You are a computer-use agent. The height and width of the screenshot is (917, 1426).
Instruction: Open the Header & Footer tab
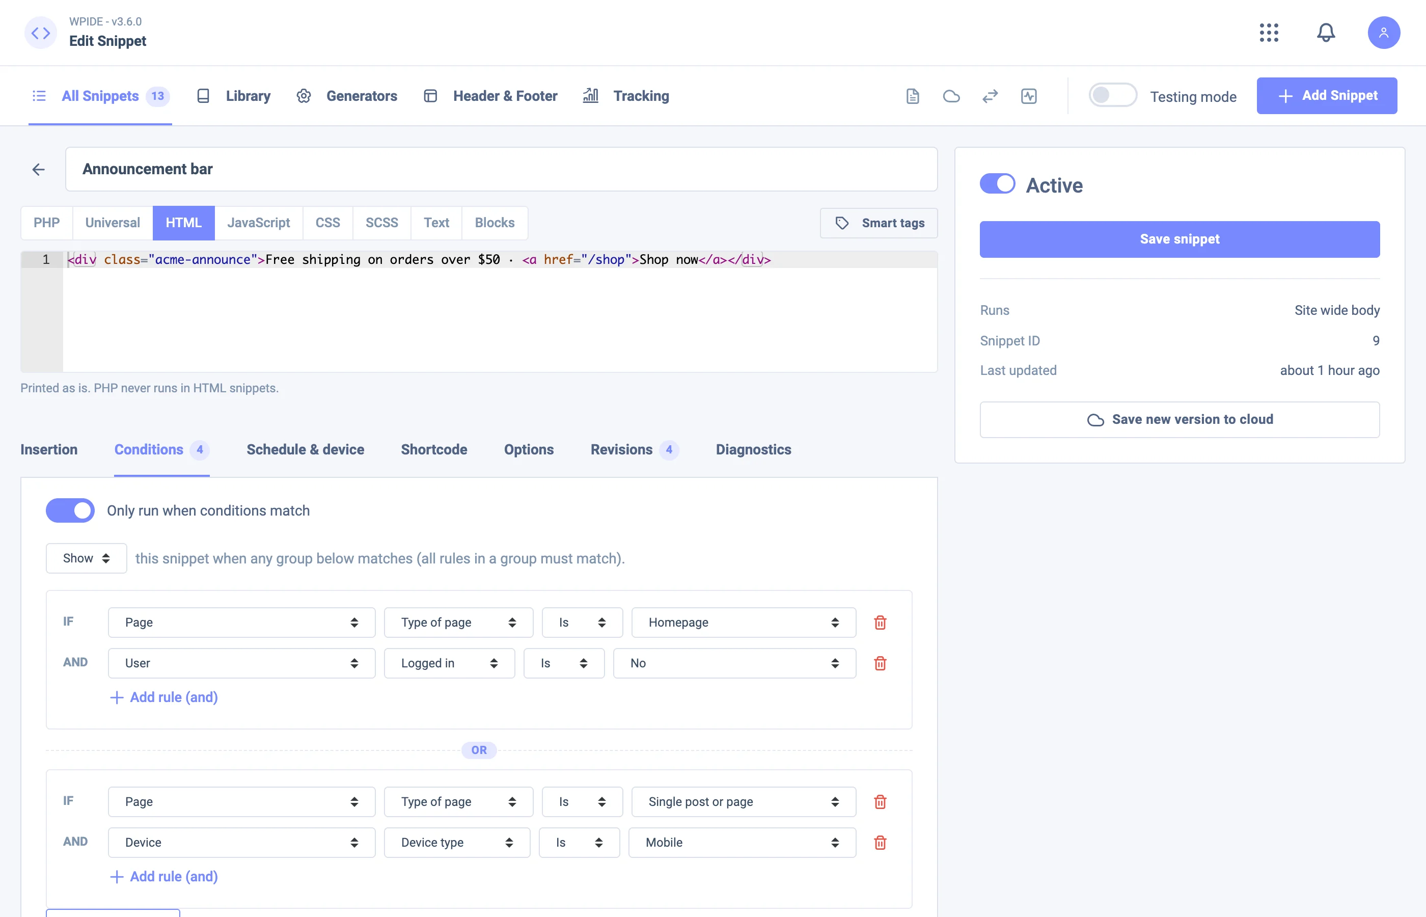point(490,96)
